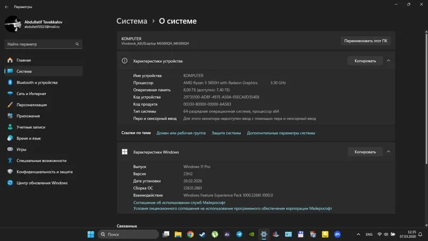The image size is (428, 241).
Task: Select Конфиденциальность и защита menu item
Action: point(43,172)
